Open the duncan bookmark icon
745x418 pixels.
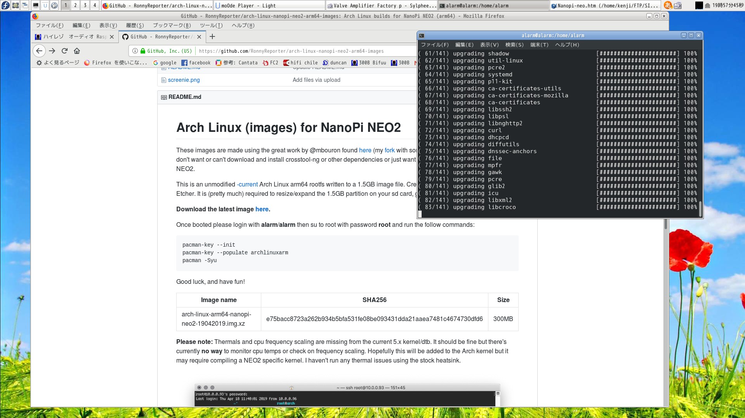click(335, 62)
